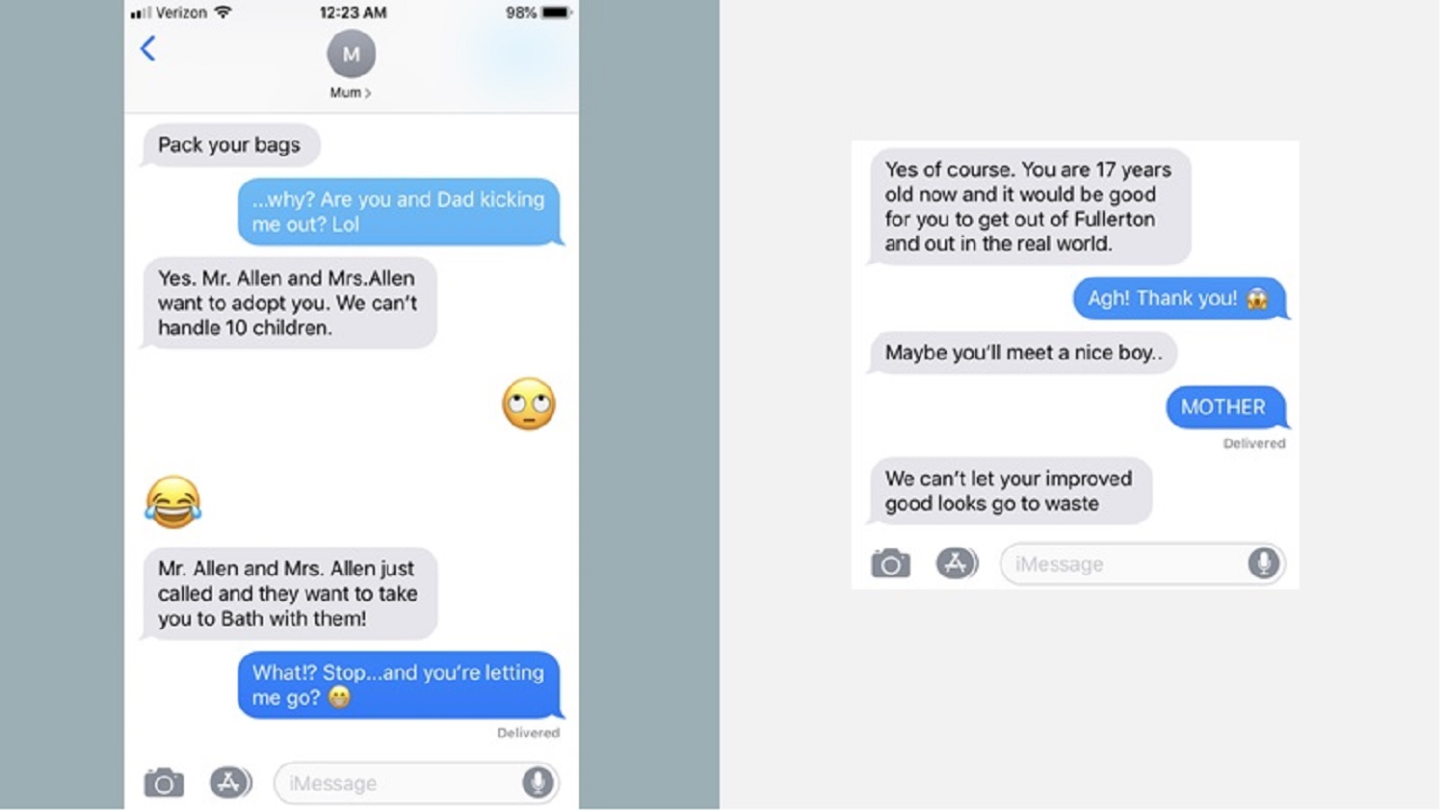Tap the laughing tears emoji message

173,502
